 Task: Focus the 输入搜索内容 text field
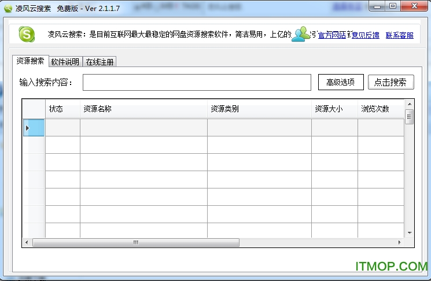pyautogui.click(x=197, y=82)
